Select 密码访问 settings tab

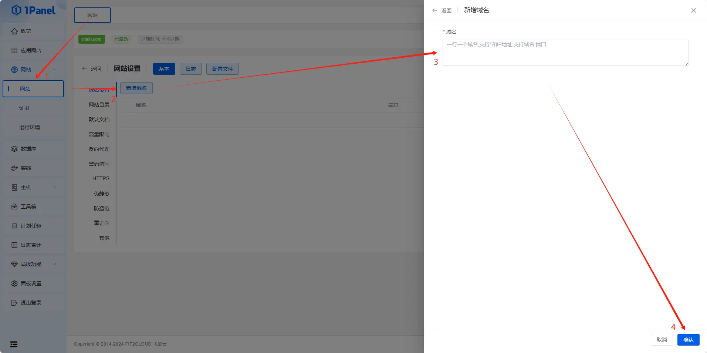pos(99,164)
